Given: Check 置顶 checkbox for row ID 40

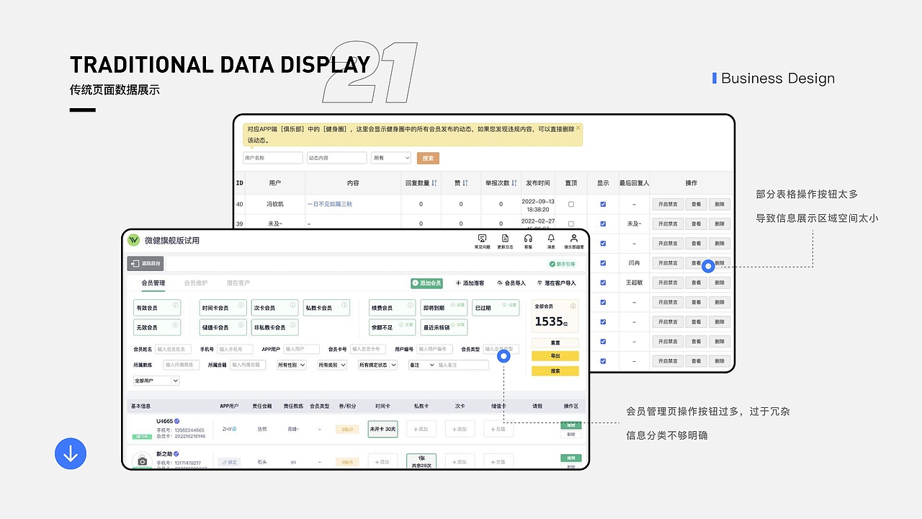Looking at the screenshot, I should click(571, 204).
